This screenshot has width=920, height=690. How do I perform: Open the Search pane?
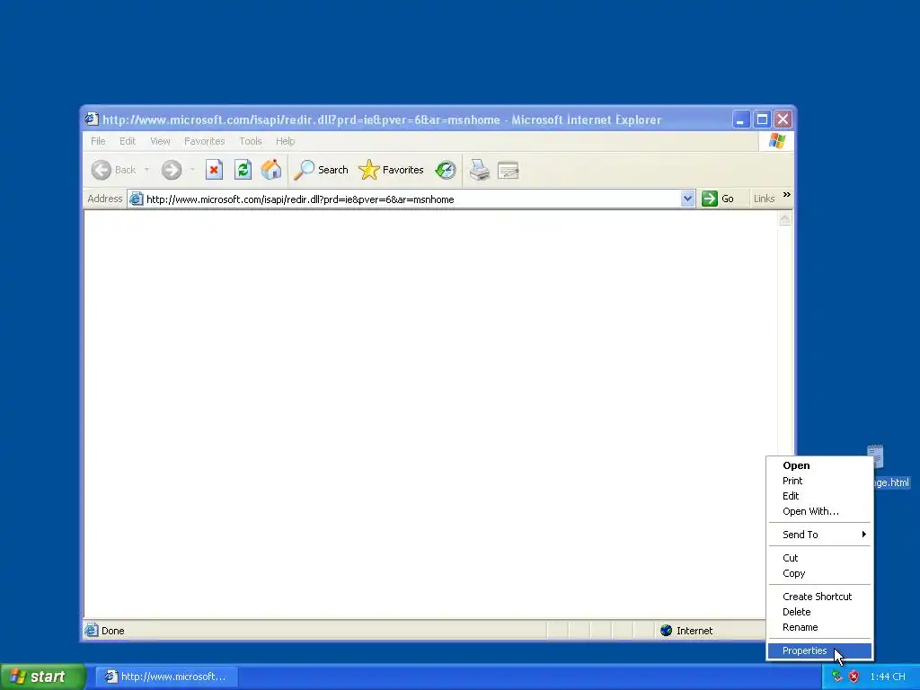click(x=321, y=170)
